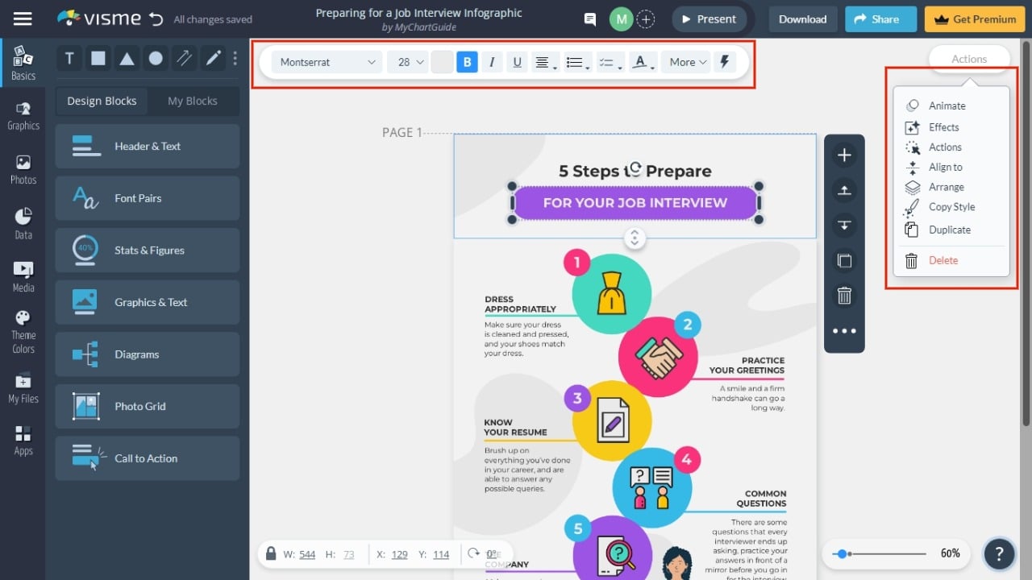Image resolution: width=1032 pixels, height=580 pixels.
Task: Choose Copy Style from Actions menu
Action: [x=951, y=207]
